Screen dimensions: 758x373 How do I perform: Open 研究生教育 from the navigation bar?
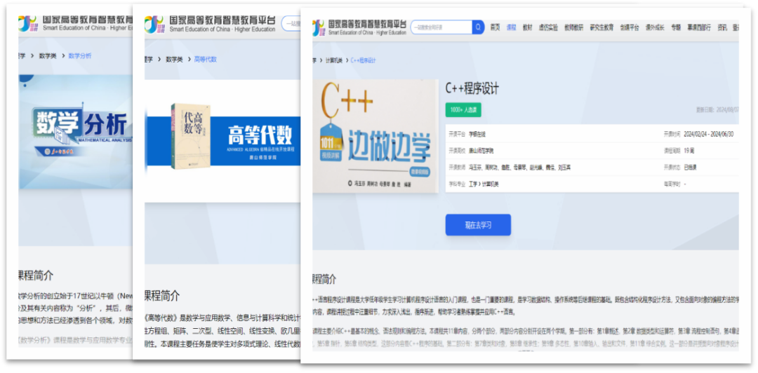[601, 27]
